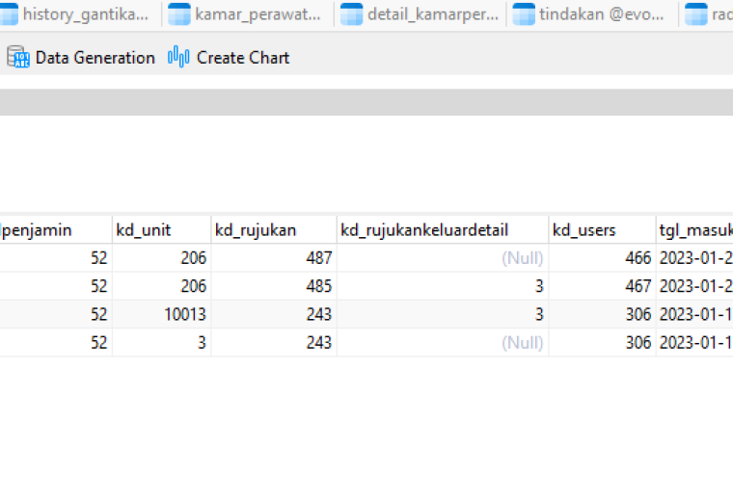Image resolution: width=733 pixels, height=501 pixels.
Task: Open Data Generation tool
Action: click(x=81, y=58)
